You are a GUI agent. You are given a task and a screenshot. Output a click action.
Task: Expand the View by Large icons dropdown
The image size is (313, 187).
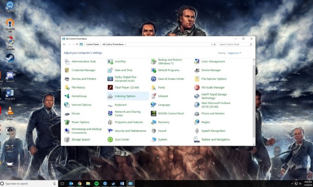tap(234, 53)
